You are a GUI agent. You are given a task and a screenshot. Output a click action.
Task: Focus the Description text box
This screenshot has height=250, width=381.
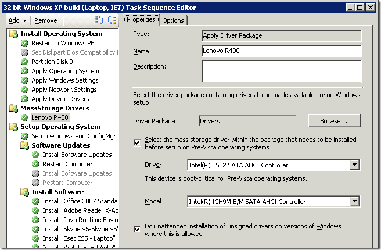coord(281,72)
